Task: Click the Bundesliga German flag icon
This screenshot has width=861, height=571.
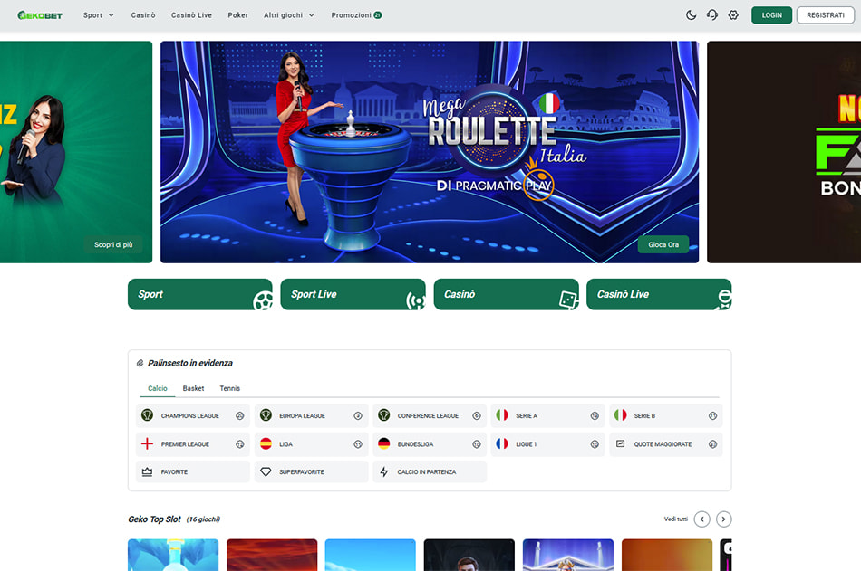Action: (x=384, y=443)
